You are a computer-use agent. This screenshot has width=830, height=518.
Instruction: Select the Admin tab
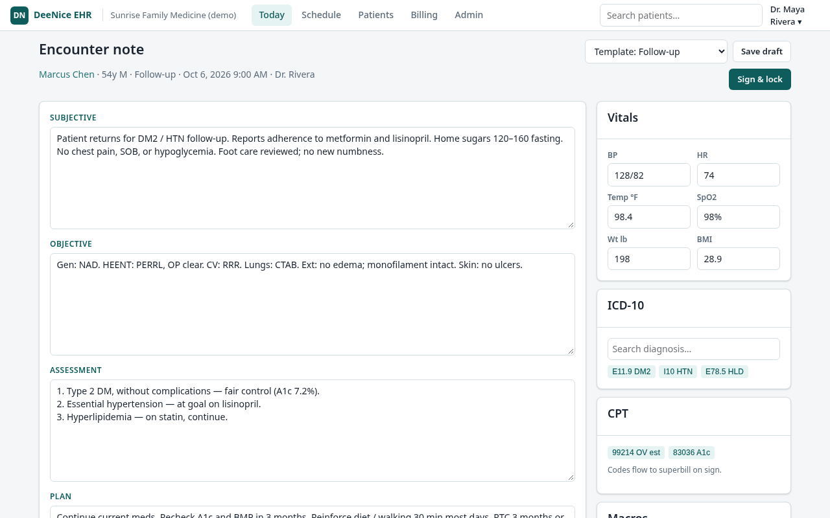click(x=469, y=15)
